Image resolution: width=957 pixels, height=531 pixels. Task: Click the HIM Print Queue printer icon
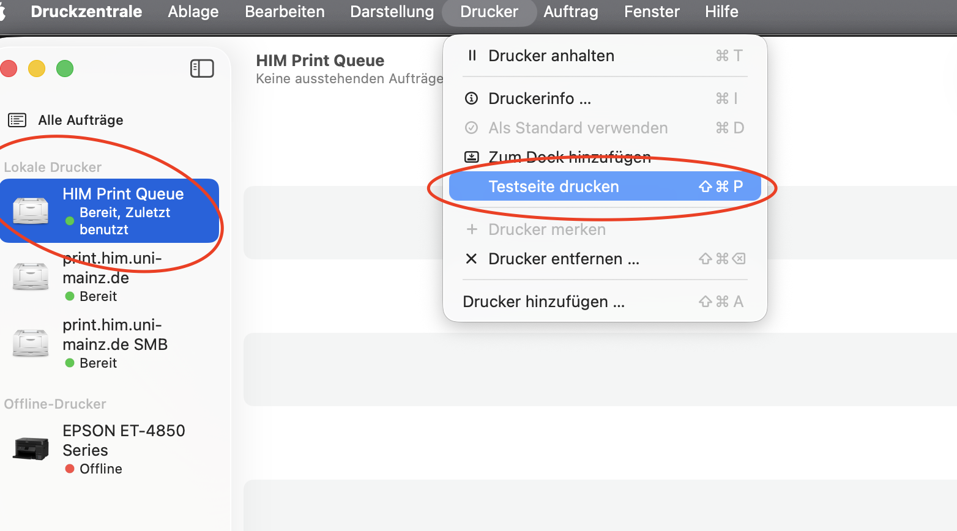tap(31, 210)
